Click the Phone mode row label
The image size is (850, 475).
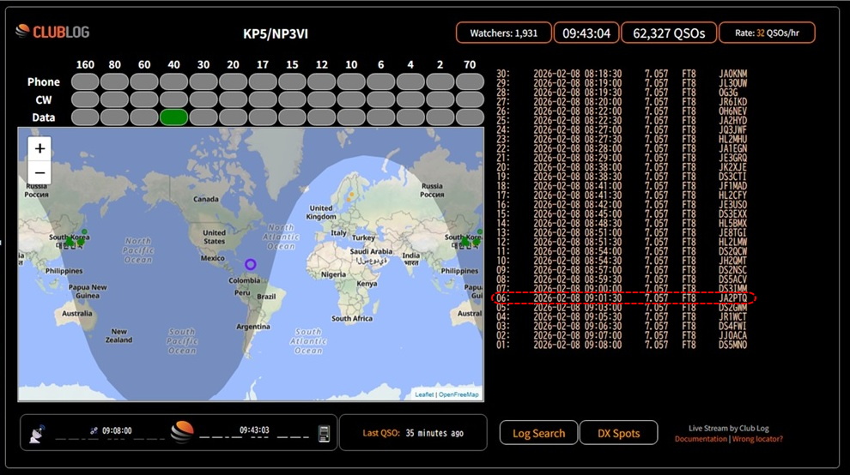pos(44,81)
